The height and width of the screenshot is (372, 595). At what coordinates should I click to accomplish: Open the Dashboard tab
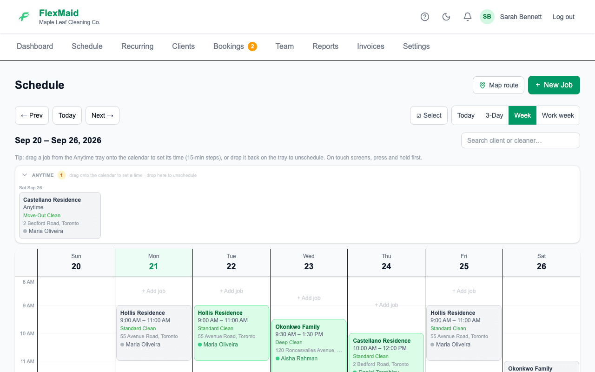pos(35,46)
